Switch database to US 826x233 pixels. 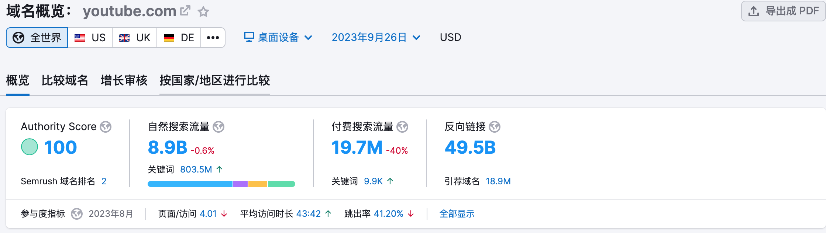pos(90,38)
